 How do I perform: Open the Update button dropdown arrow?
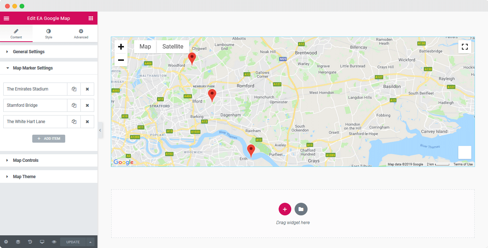90,241
